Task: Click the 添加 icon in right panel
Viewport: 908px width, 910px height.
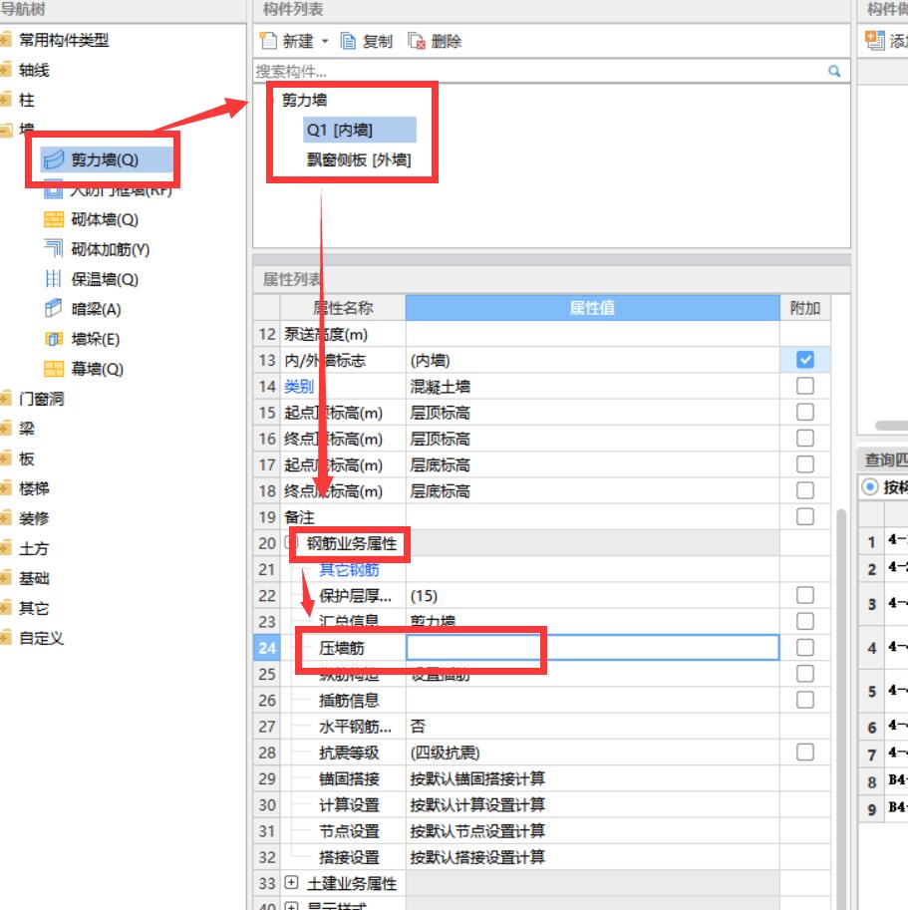Action: point(874,41)
